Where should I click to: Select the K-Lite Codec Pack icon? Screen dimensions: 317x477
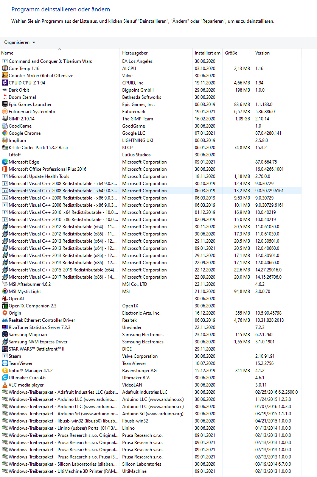5,148
